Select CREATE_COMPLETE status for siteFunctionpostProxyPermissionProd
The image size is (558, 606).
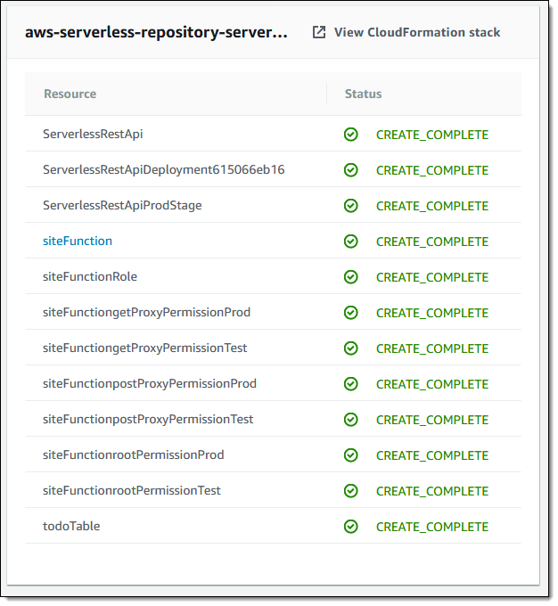click(x=432, y=384)
